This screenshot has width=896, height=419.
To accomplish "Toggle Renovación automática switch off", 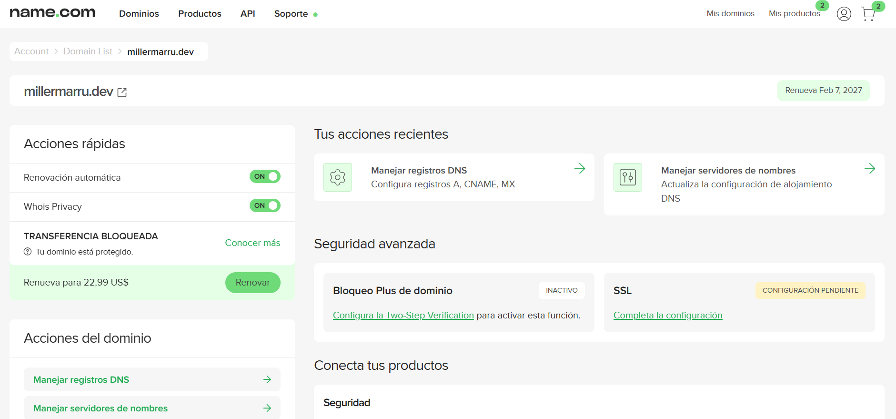I will [x=265, y=176].
